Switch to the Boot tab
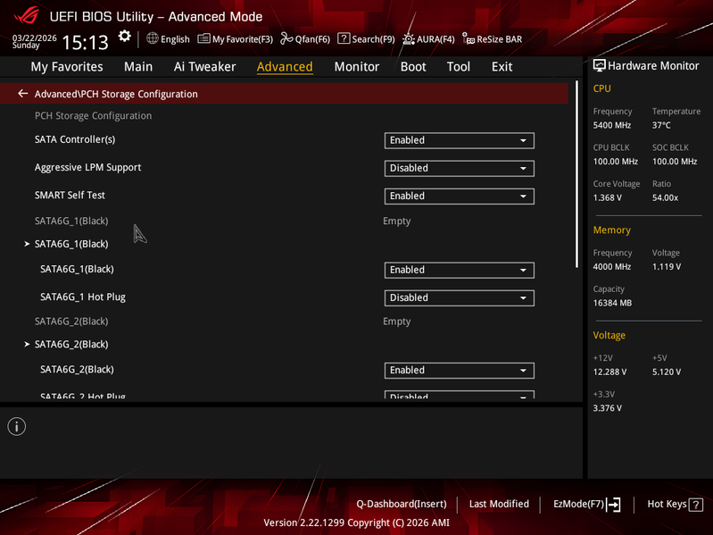Screen dimensions: 713x535 pyautogui.click(x=413, y=67)
